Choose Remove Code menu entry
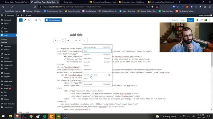 coord(97,84)
